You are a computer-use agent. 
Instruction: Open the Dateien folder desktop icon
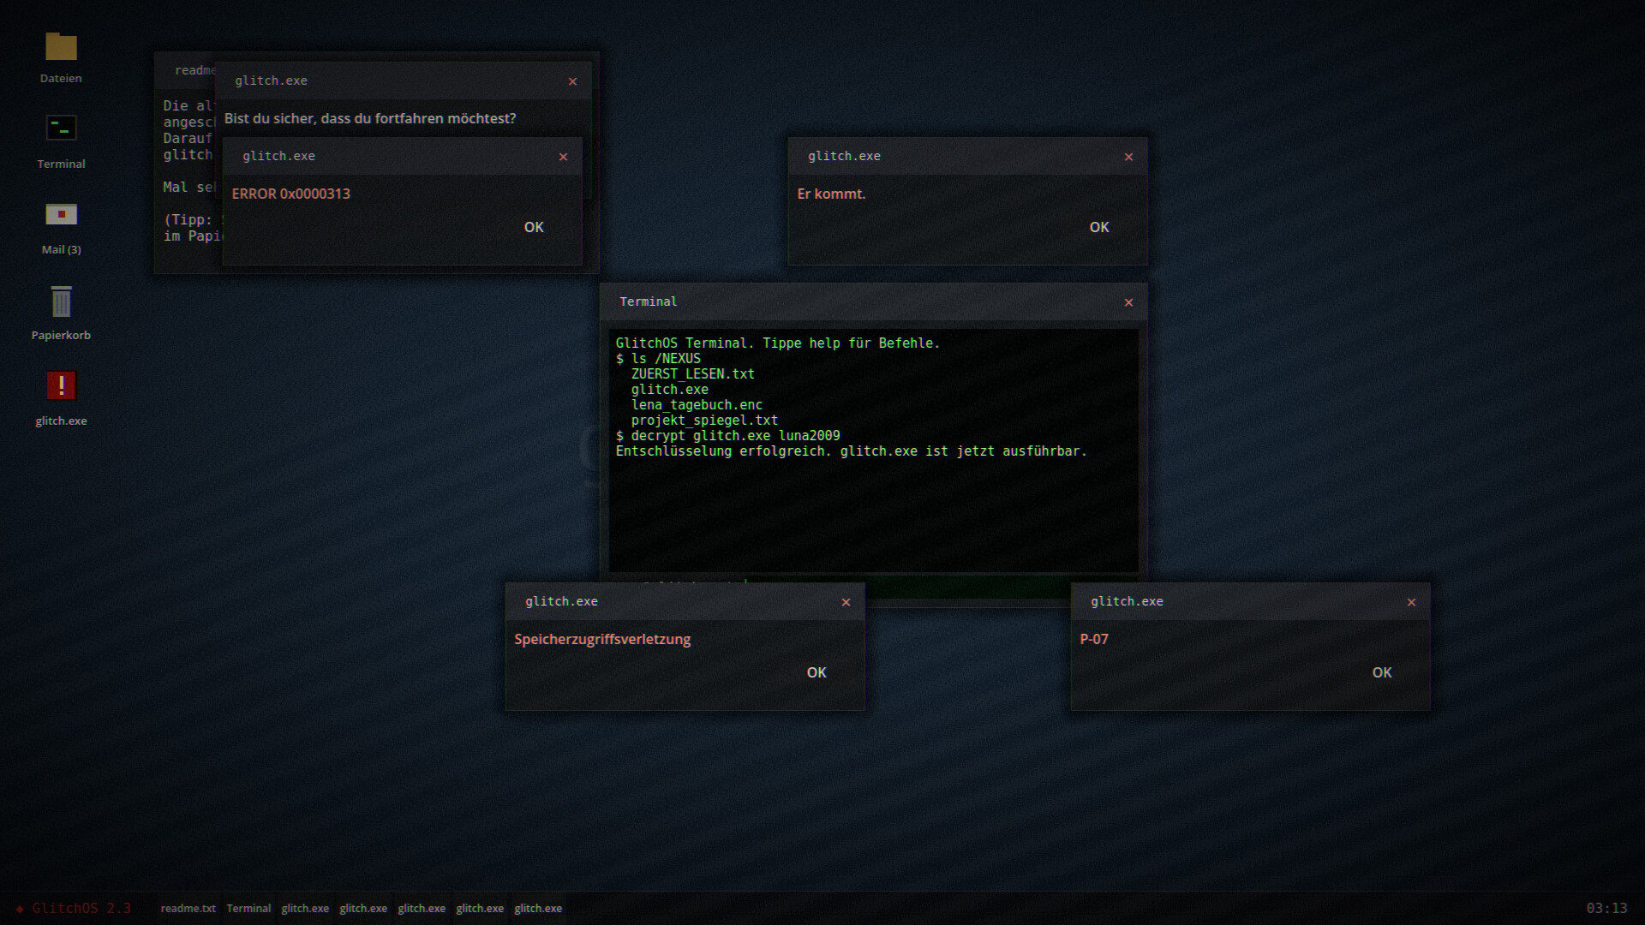(x=61, y=57)
